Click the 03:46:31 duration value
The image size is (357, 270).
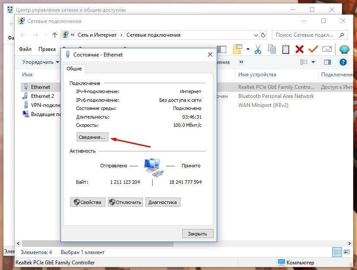[x=192, y=117]
